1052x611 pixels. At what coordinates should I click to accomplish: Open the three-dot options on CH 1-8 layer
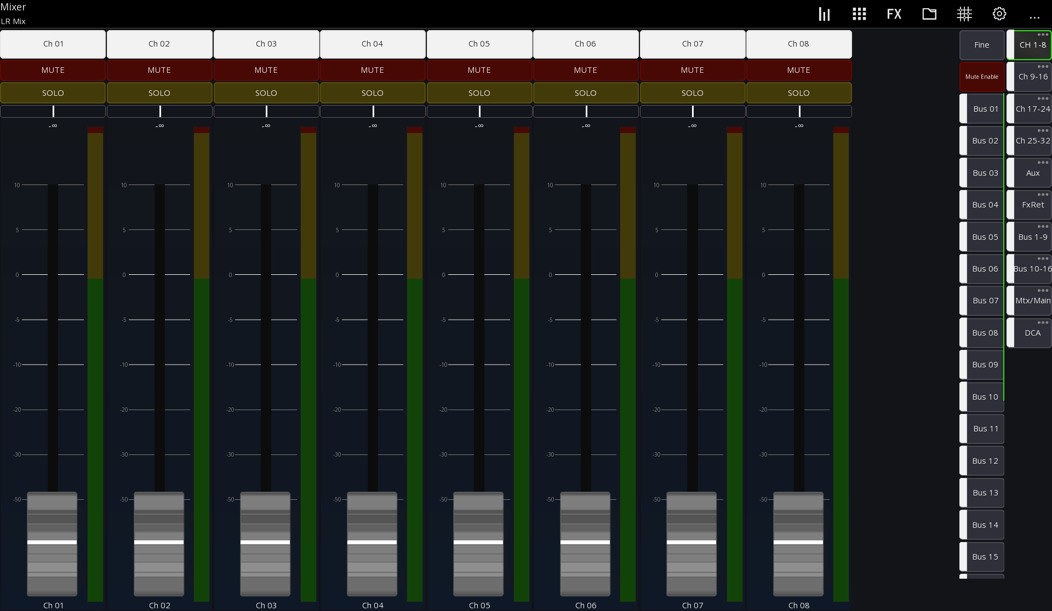[1043, 34]
